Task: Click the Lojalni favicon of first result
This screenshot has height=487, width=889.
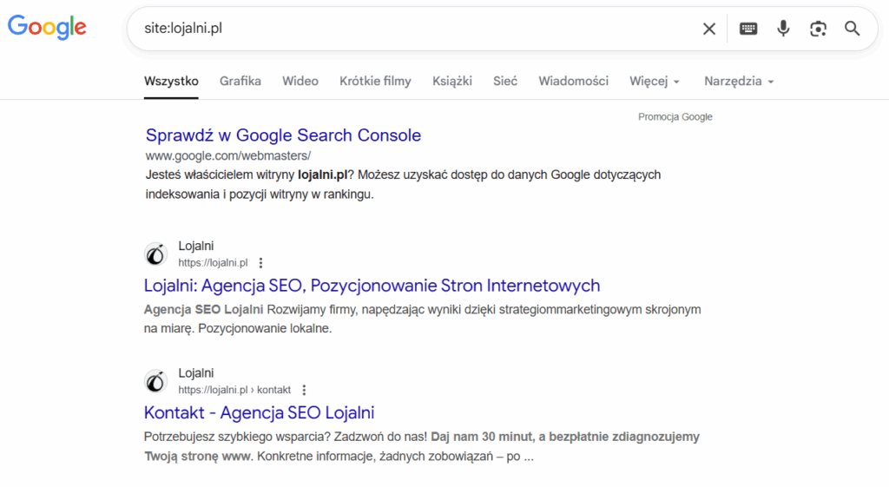Action: pyautogui.click(x=155, y=254)
